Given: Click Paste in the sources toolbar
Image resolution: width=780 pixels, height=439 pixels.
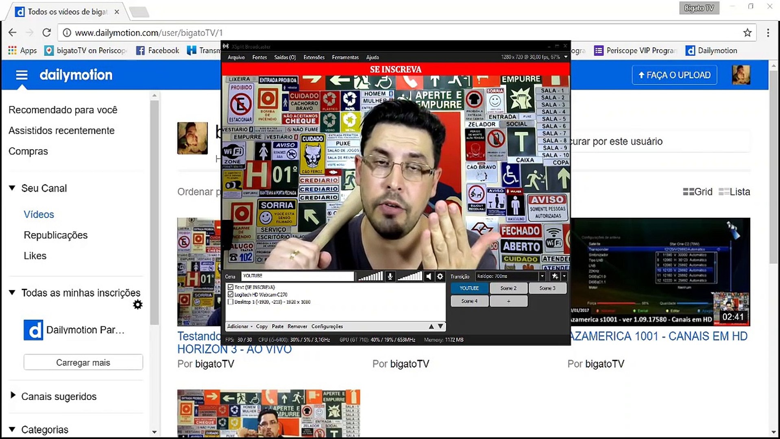Looking at the screenshot, I should pos(278,326).
